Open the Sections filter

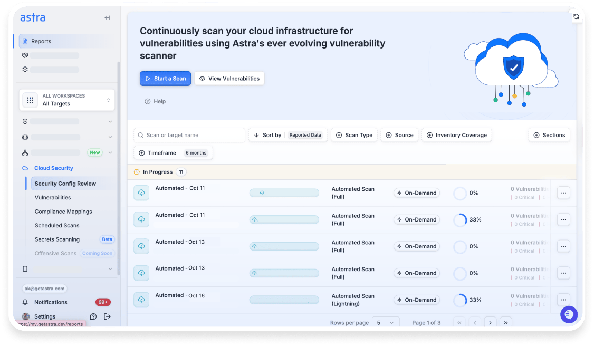(x=549, y=135)
